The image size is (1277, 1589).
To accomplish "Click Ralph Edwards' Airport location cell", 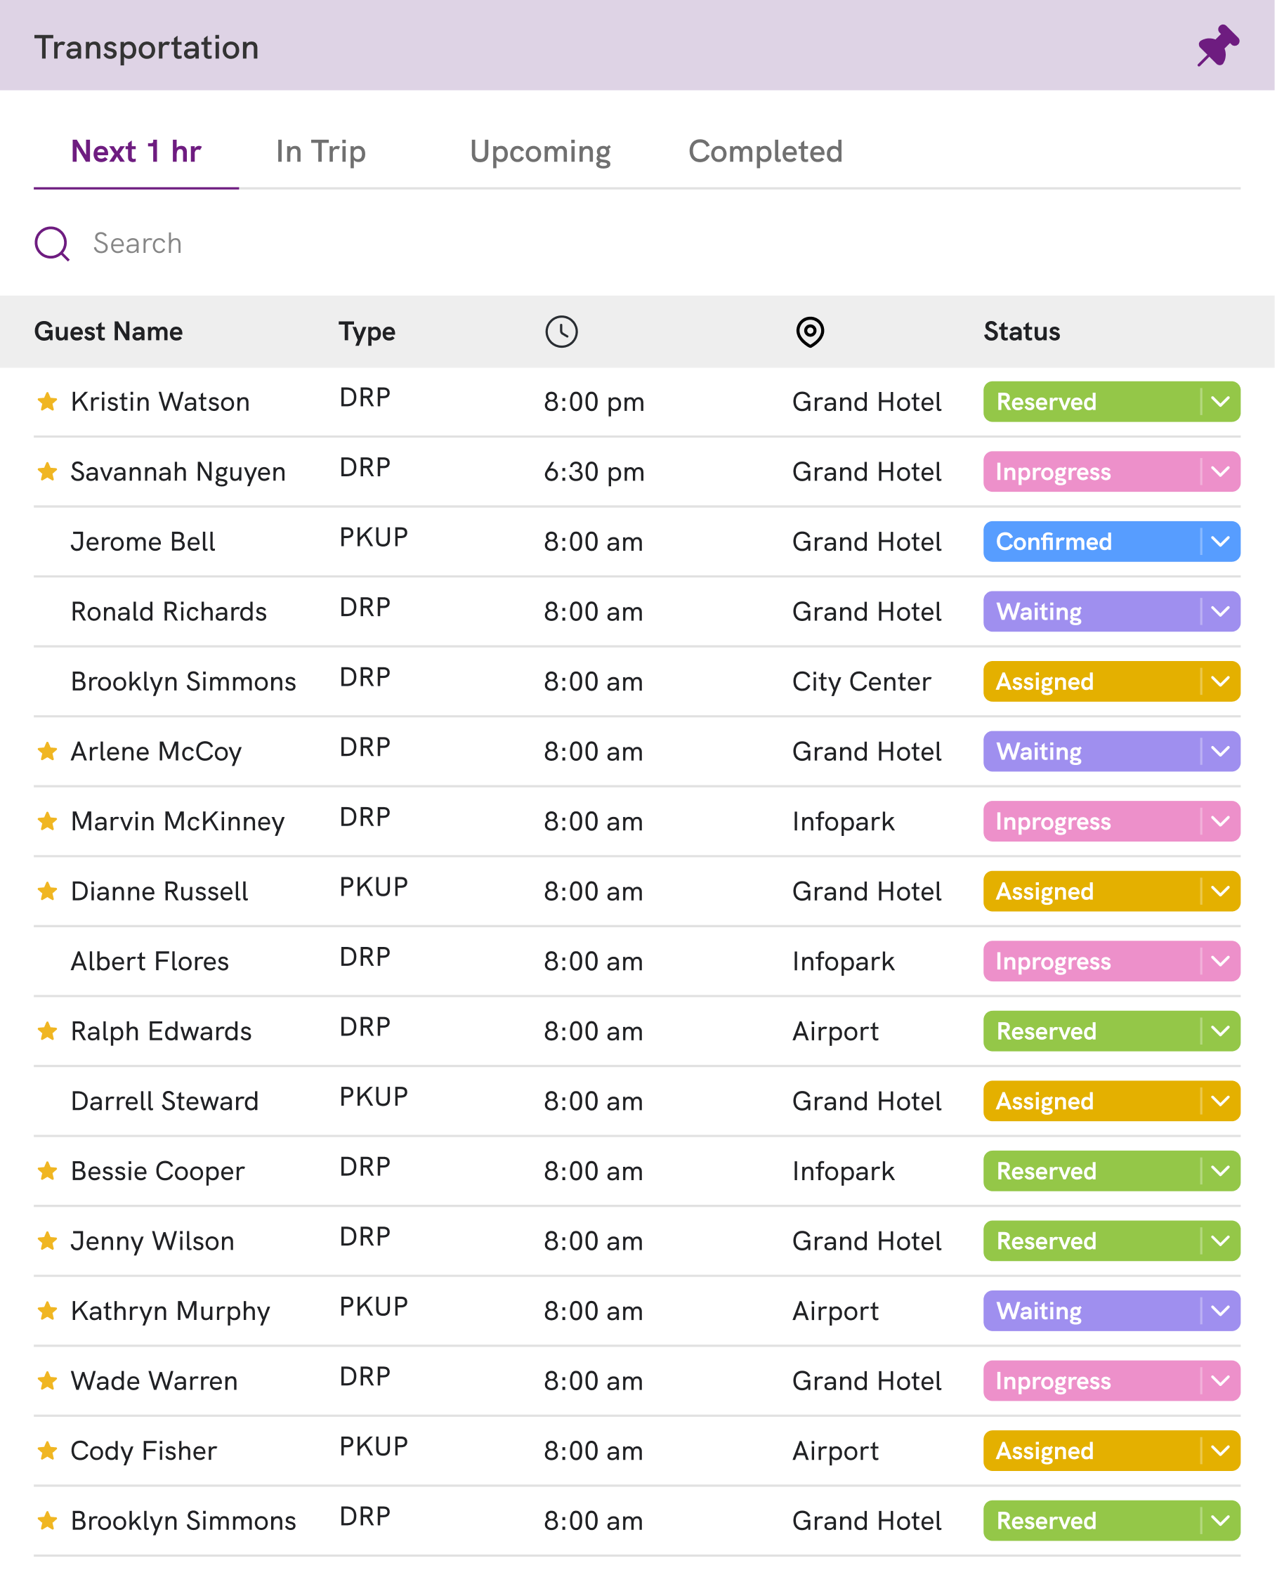I will [836, 1033].
